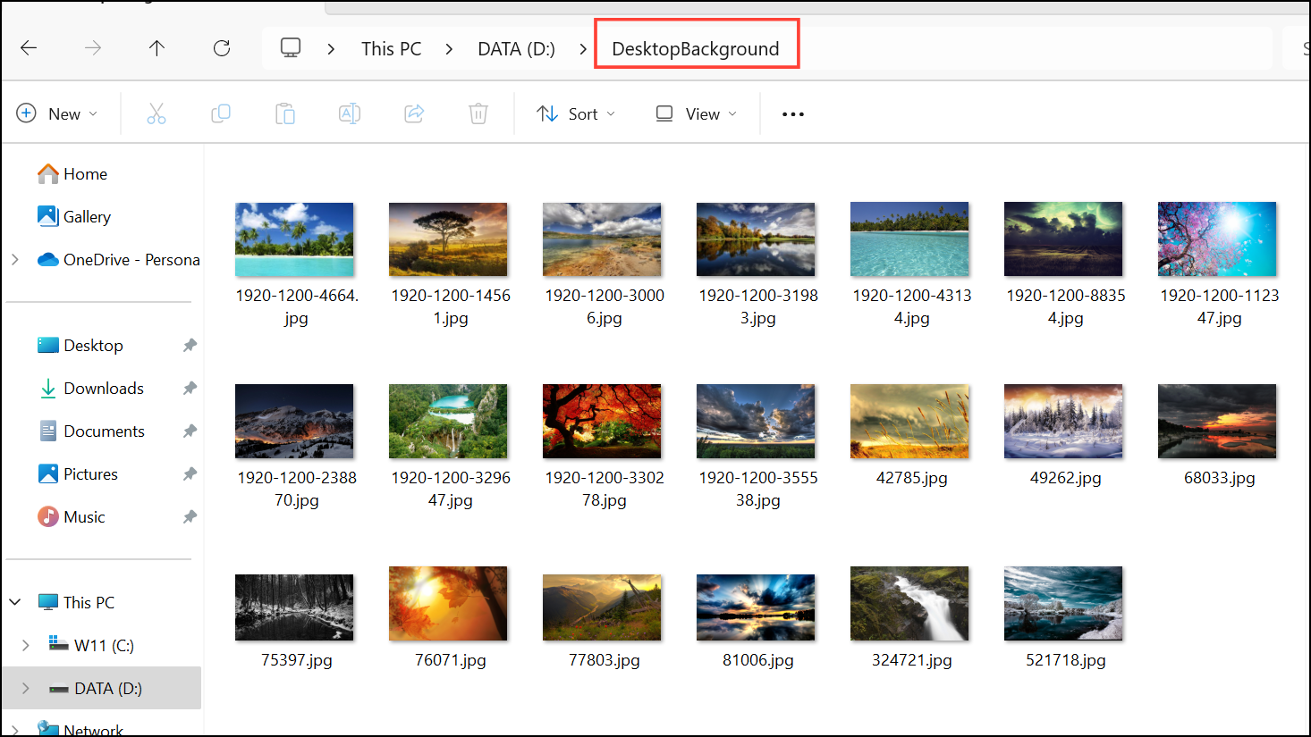Select the 324721.jpg waterfall thumbnail
The image size is (1311, 737).
click(909, 604)
